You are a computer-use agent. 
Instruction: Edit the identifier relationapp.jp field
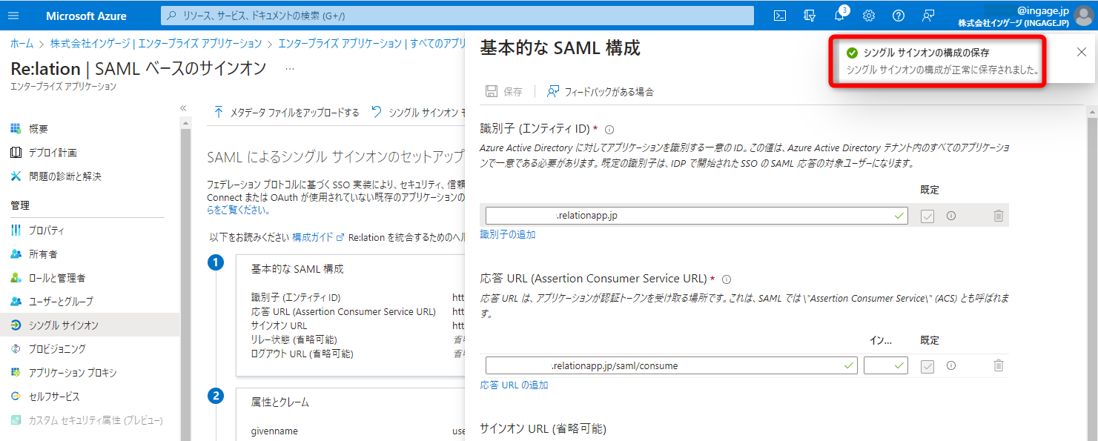tap(697, 216)
